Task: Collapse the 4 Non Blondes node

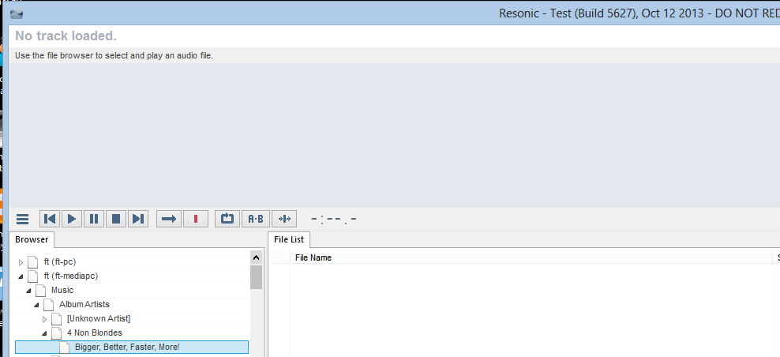Action: tap(45, 333)
